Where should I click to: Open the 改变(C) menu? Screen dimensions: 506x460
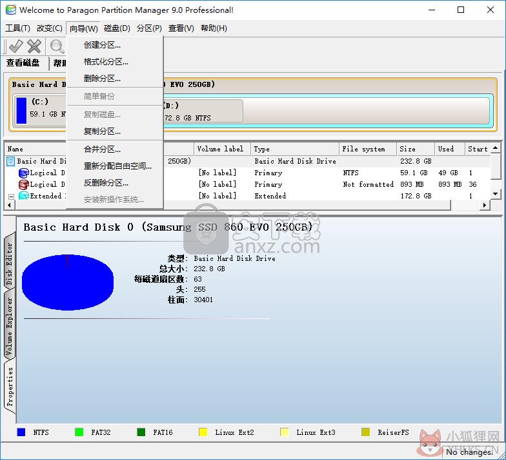(49, 28)
